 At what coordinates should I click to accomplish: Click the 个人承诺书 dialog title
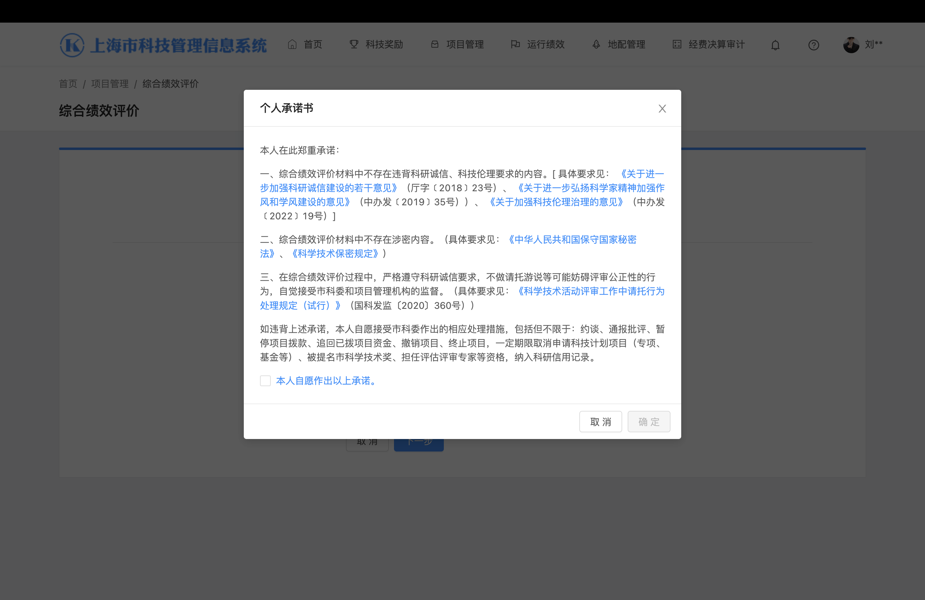click(286, 108)
